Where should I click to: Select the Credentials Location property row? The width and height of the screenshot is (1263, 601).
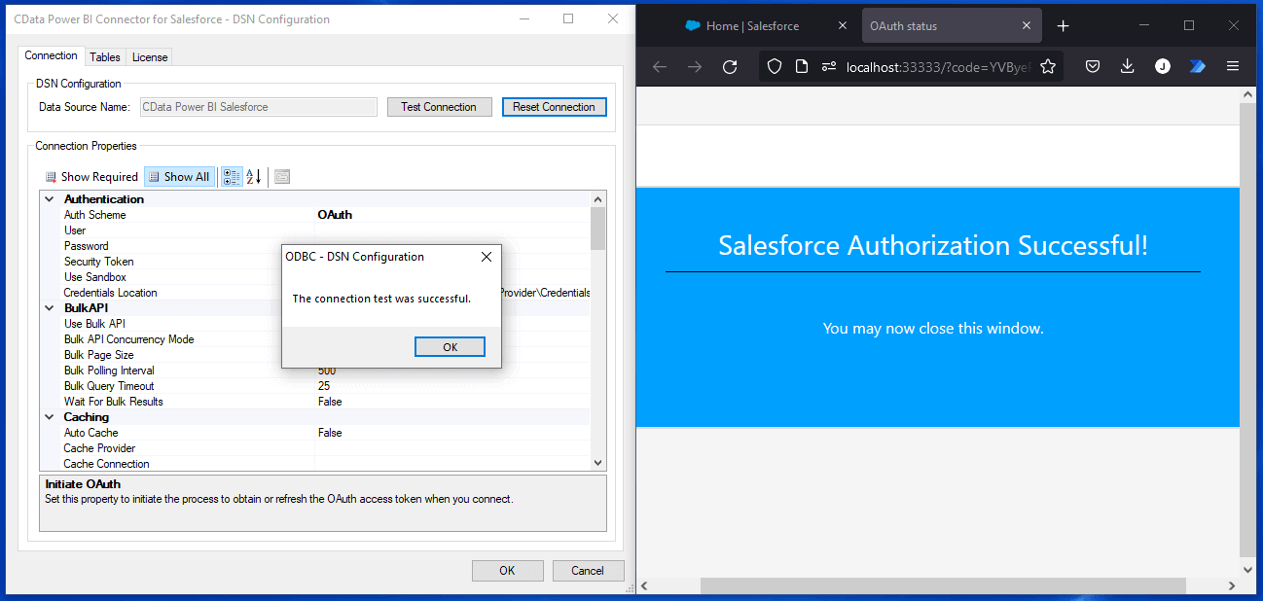coord(324,293)
